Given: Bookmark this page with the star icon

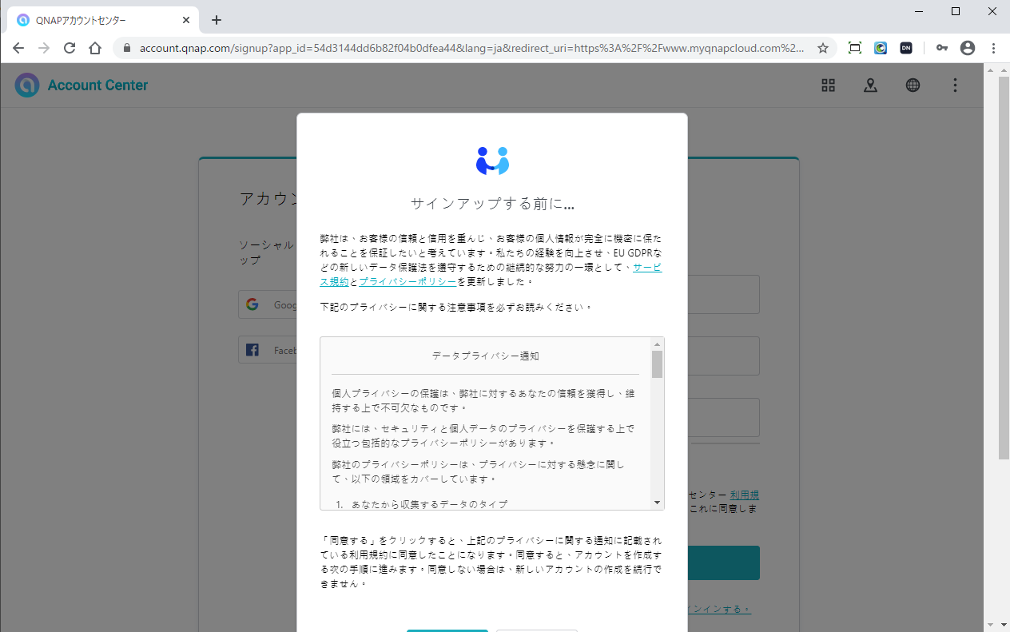Looking at the screenshot, I should 823,48.
